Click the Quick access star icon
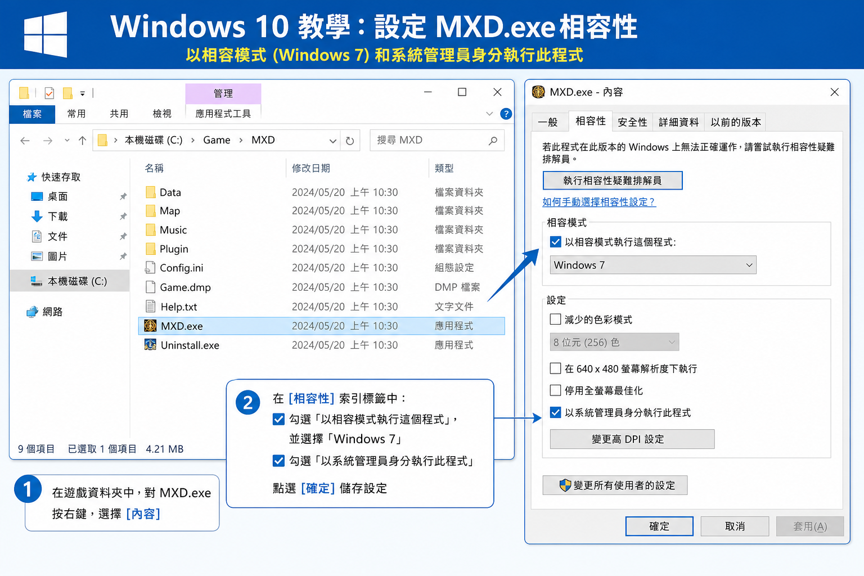The image size is (864, 576). 31,177
